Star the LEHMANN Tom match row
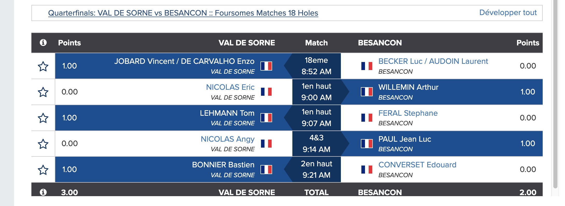 (43, 118)
